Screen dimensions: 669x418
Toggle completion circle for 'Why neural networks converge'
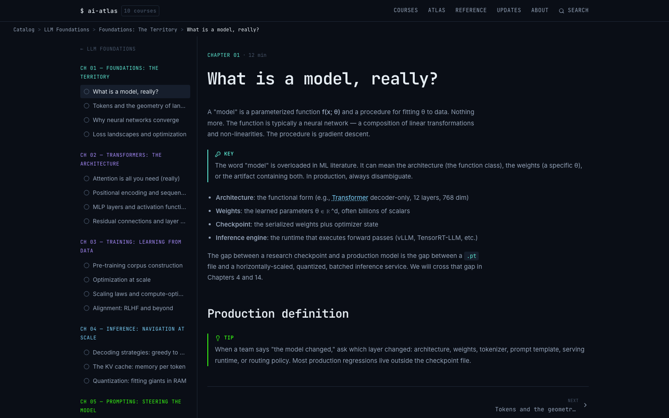(87, 120)
